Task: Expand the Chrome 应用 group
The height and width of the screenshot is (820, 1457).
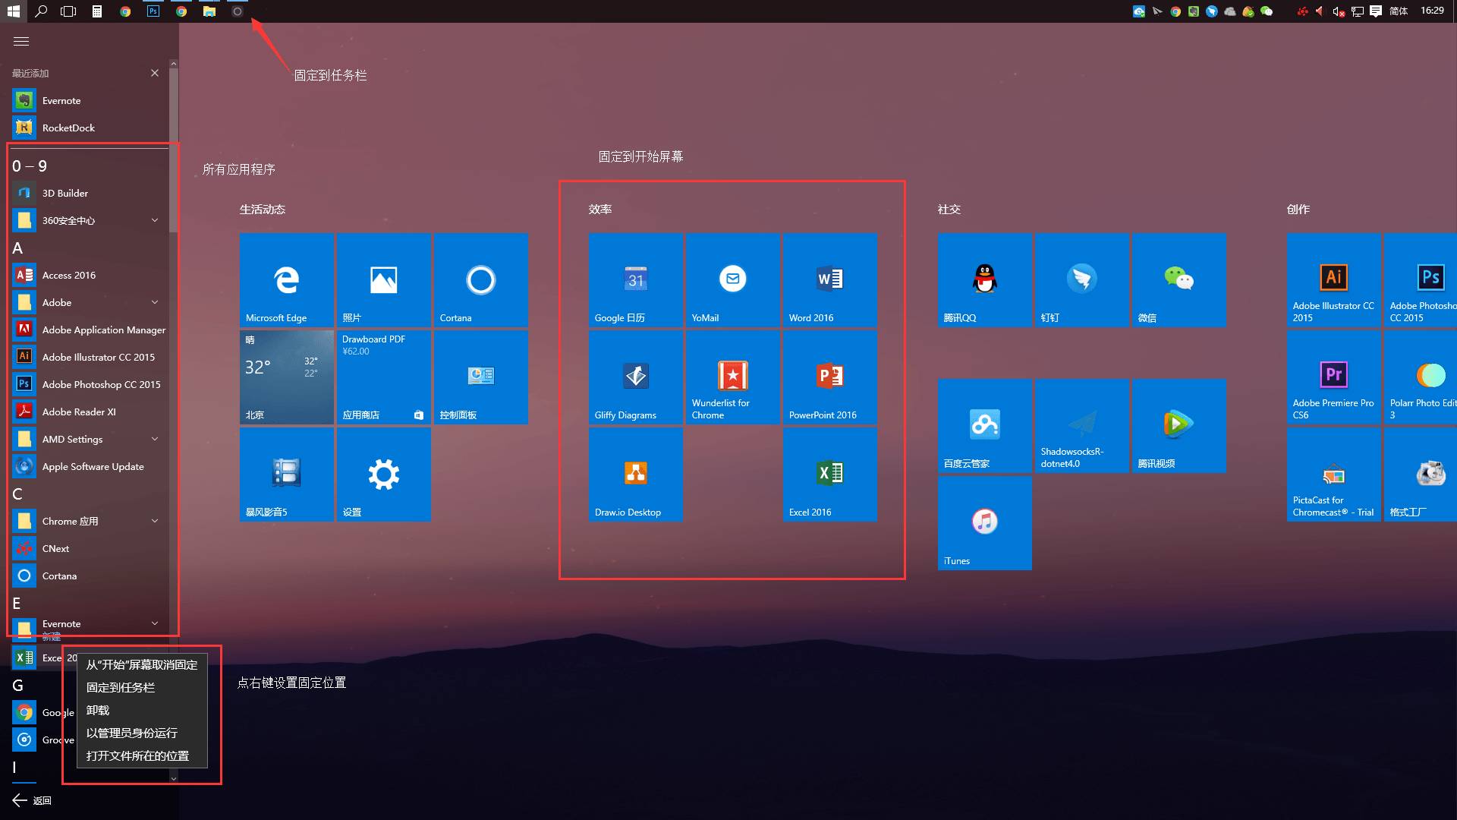Action: click(155, 521)
